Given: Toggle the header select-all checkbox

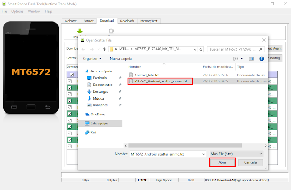Looking at the screenshot, I should (72, 75).
